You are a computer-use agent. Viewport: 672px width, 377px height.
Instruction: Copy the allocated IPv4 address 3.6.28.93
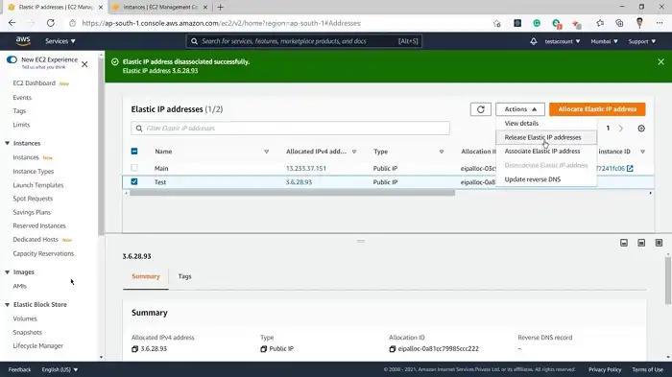coord(134,349)
